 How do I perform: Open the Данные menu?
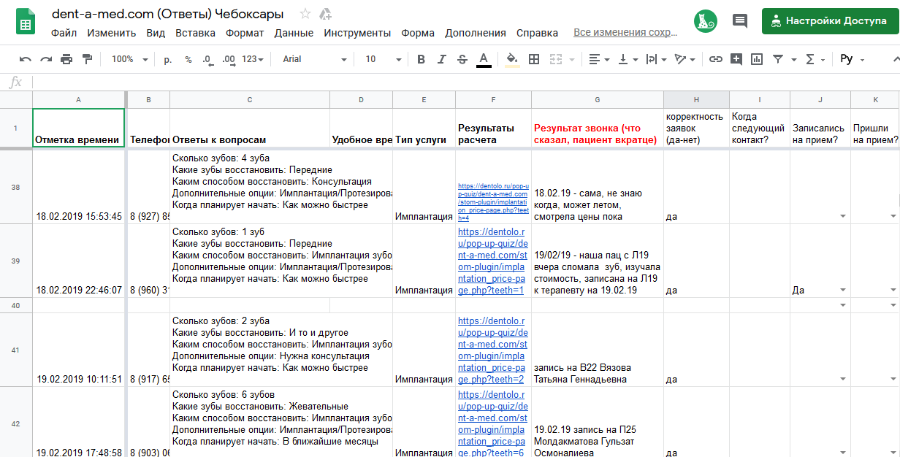(294, 33)
